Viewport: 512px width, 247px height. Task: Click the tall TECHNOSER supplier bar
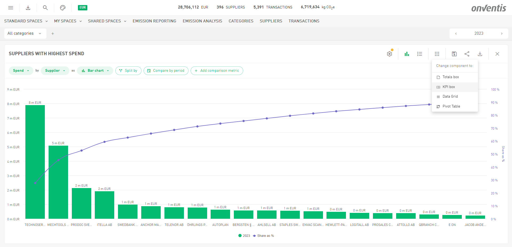coord(35,162)
